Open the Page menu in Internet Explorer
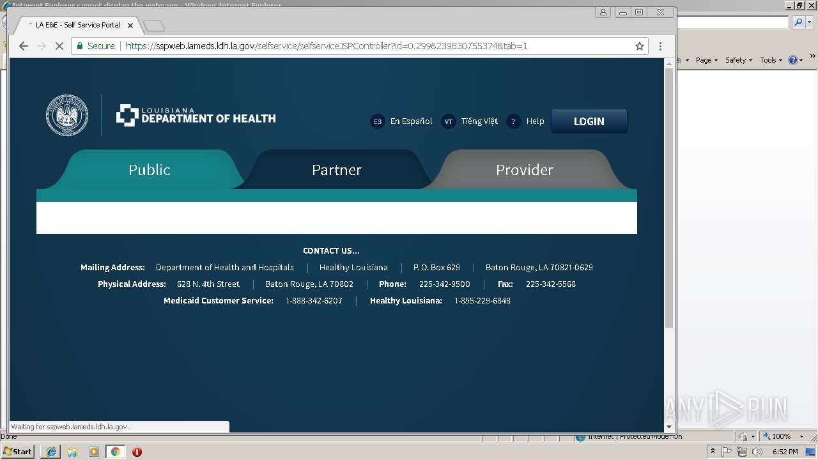818x460 pixels. [706, 60]
